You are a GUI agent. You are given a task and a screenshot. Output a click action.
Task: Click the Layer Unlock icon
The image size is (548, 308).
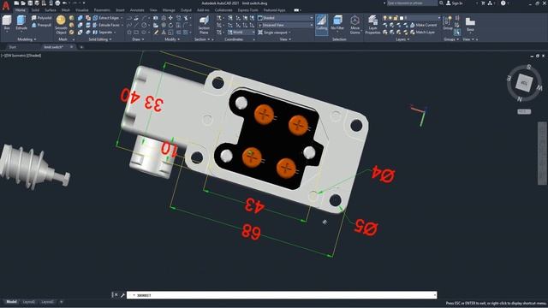point(405,33)
